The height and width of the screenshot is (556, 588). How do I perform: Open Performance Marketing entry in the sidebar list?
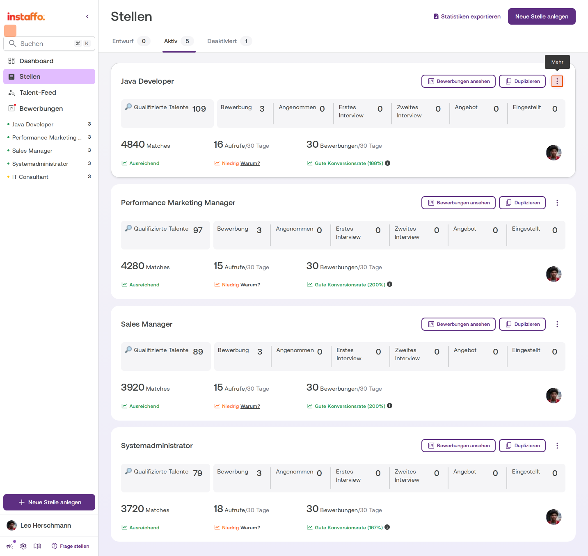coord(49,137)
